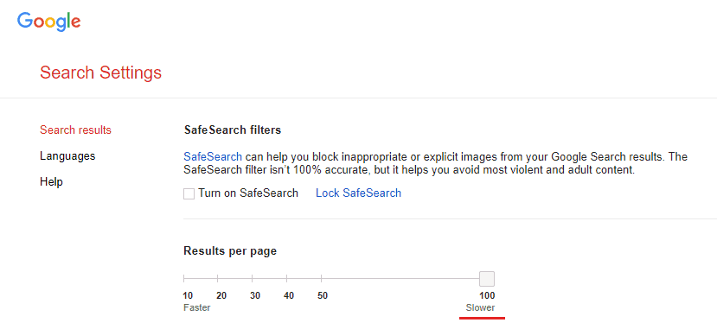Click the Faster label below the slider
Viewport: 717px width, 329px height.
pyautogui.click(x=196, y=307)
